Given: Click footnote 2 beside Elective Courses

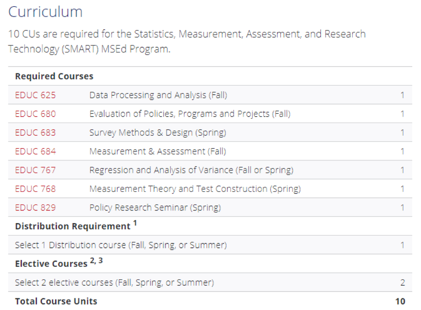Looking at the screenshot, I should (x=92, y=260).
